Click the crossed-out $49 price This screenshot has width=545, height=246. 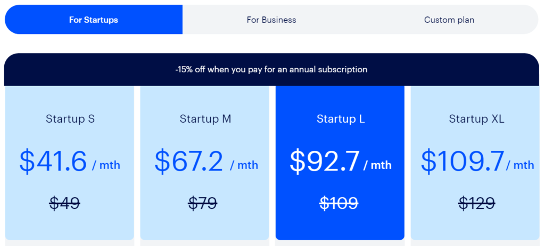coord(64,203)
